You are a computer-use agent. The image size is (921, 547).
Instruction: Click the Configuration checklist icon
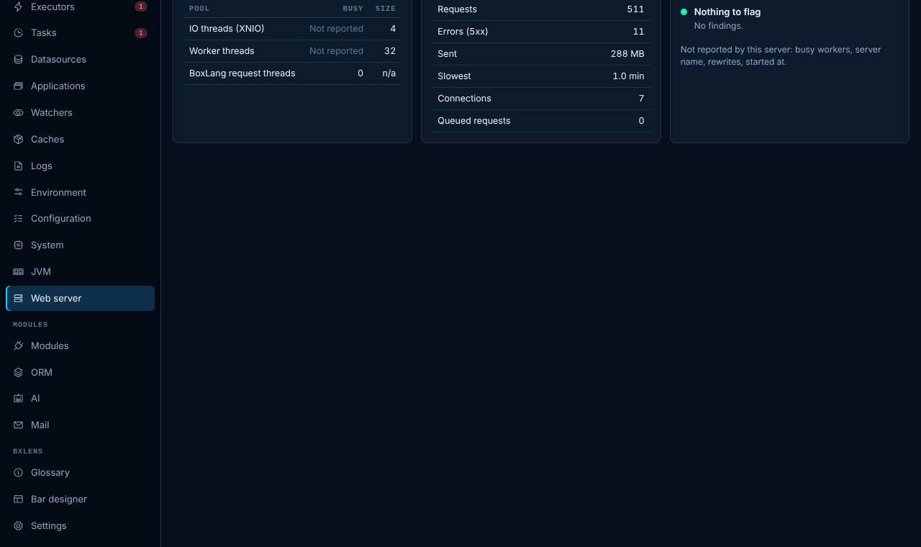pyautogui.click(x=19, y=219)
